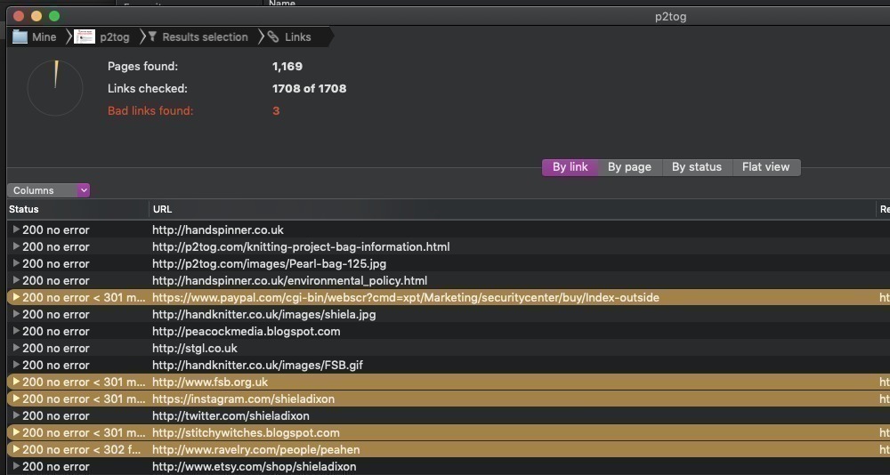
Task: Expand the www.fsb.org.uk row
Action: pos(16,382)
